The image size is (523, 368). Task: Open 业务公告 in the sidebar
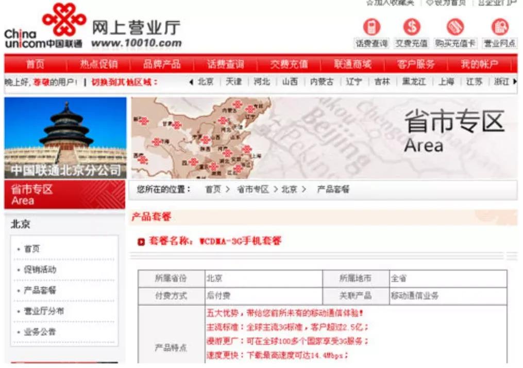click(x=40, y=332)
